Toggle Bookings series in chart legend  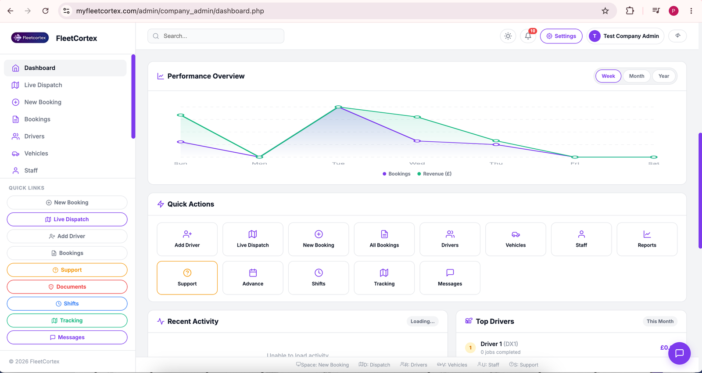397,174
